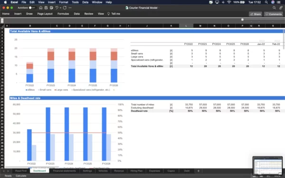The width and height of the screenshot is (285, 178).
Task: Open the Debt sheet tab
Action: pos(187,171)
